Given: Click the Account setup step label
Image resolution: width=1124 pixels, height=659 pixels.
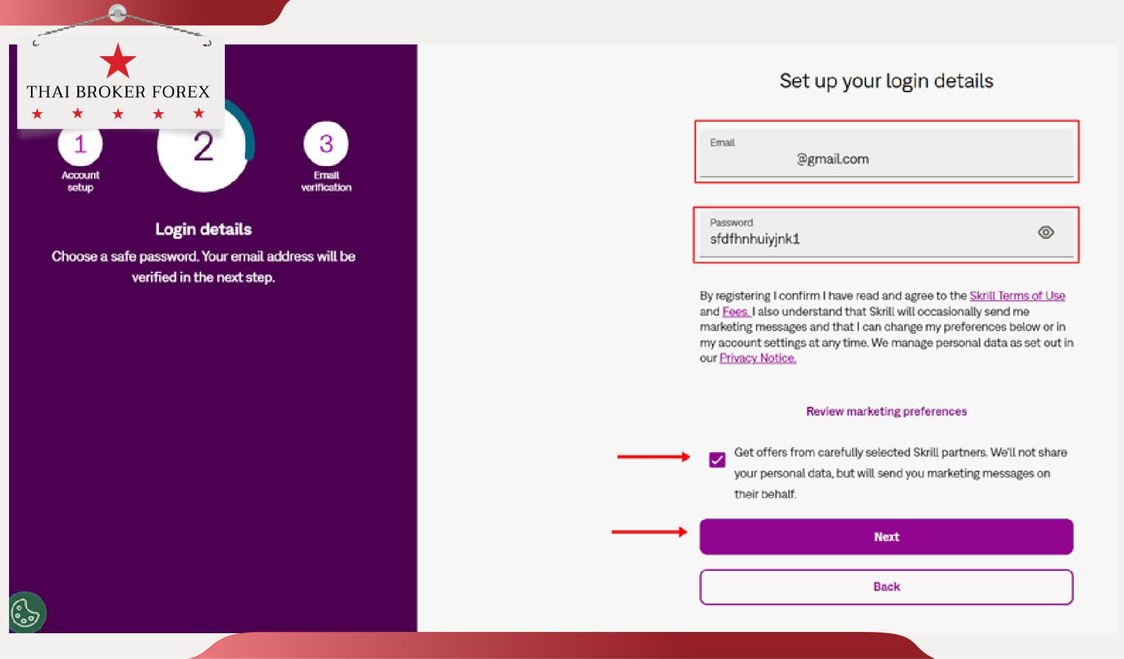Looking at the screenshot, I should [x=81, y=181].
